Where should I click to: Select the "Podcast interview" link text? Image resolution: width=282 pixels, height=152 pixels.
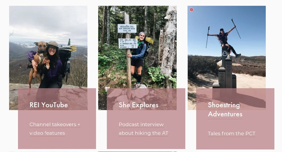(141, 124)
